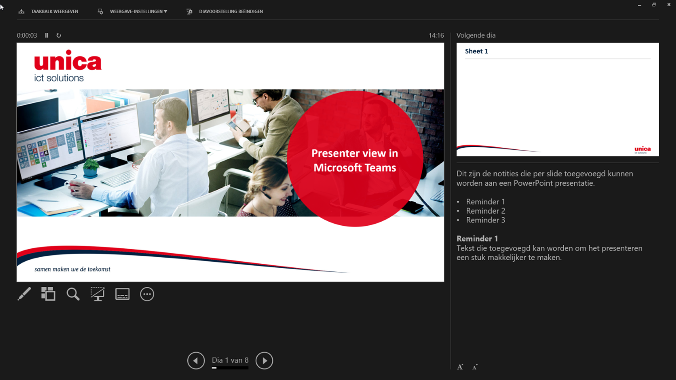Open Weergave-instellingen dropdown
Screen dimensions: 676x380
pos(133,12)
